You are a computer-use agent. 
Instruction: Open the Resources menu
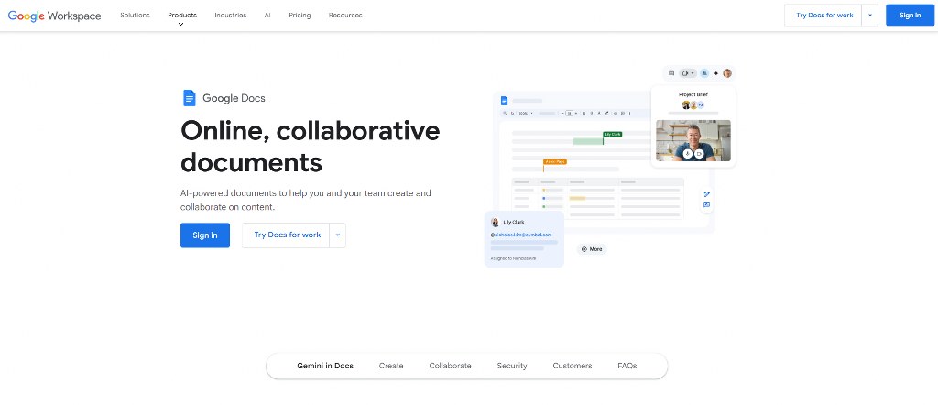[345, 16]
